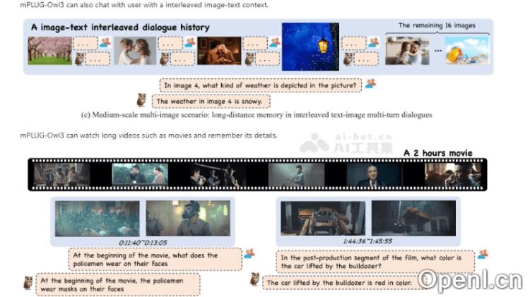Viewport: 530px width, 297px height.
Task: Select the beach cartoon image thumbnail
Action: click(x=466, y=50)
